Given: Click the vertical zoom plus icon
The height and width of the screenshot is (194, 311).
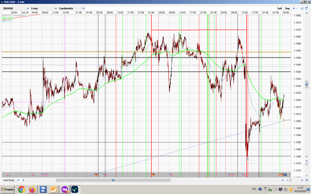Looking at the screenshot, I should [x=307, y=161].
